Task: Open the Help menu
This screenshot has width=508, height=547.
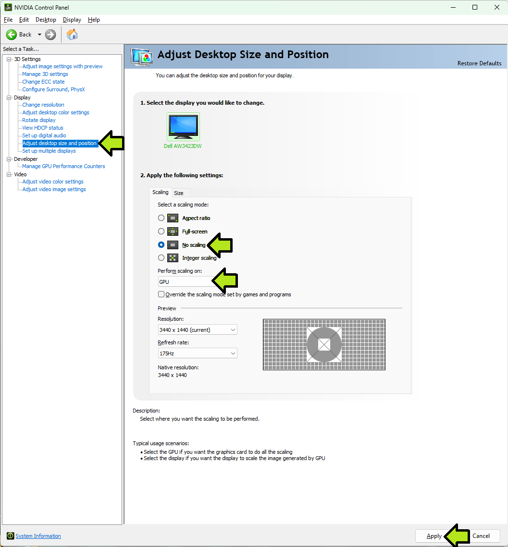Action: click(94, 20)
